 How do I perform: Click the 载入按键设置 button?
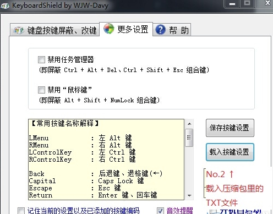230,152
